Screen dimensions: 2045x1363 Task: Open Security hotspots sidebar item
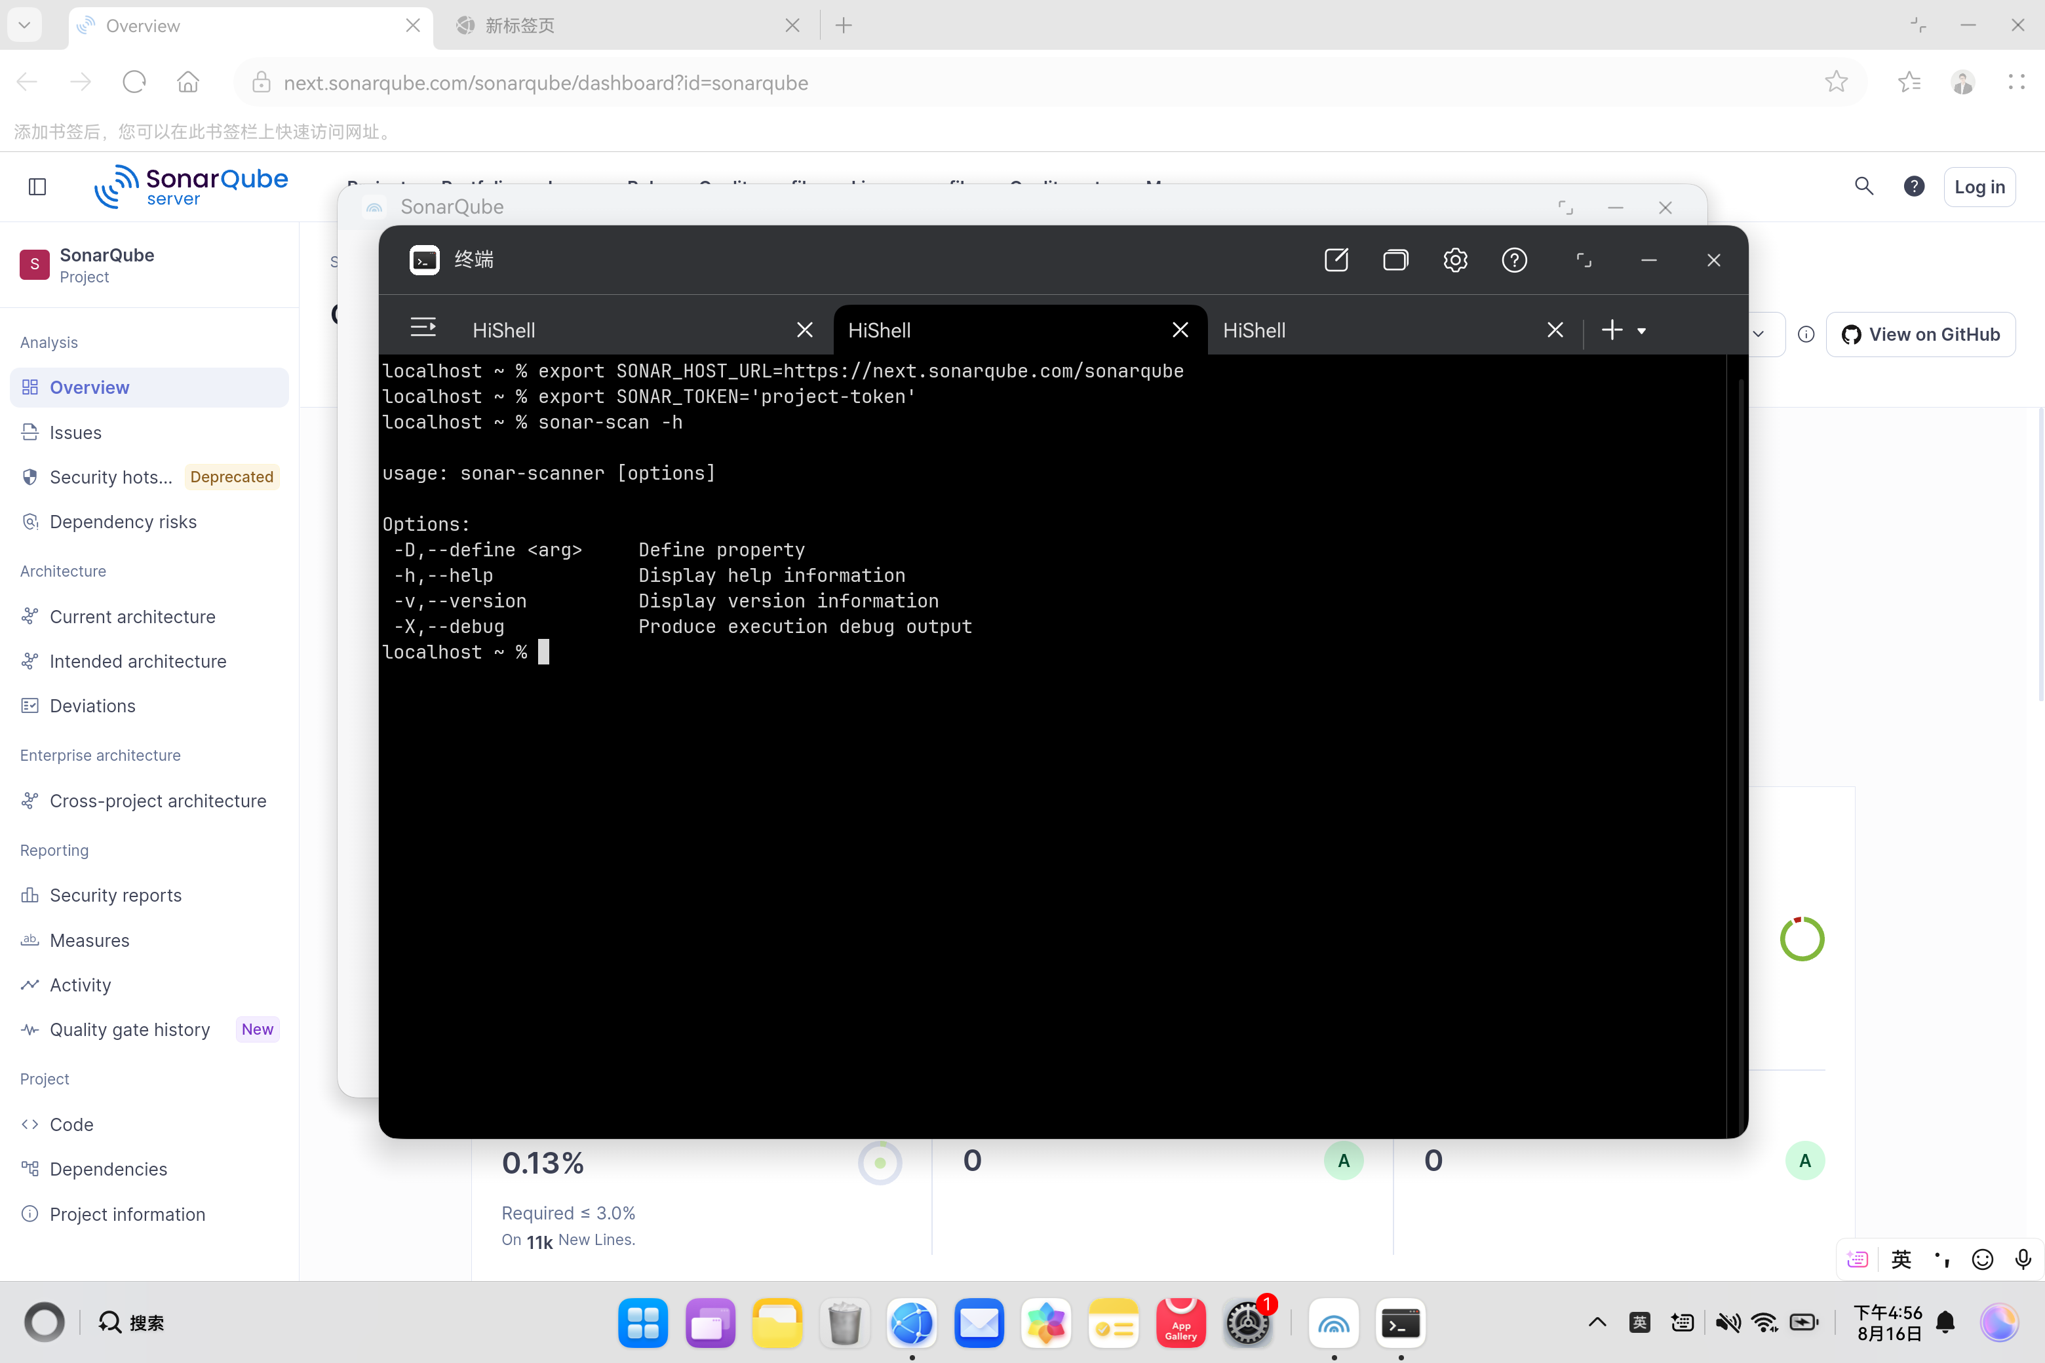(149, 477)
